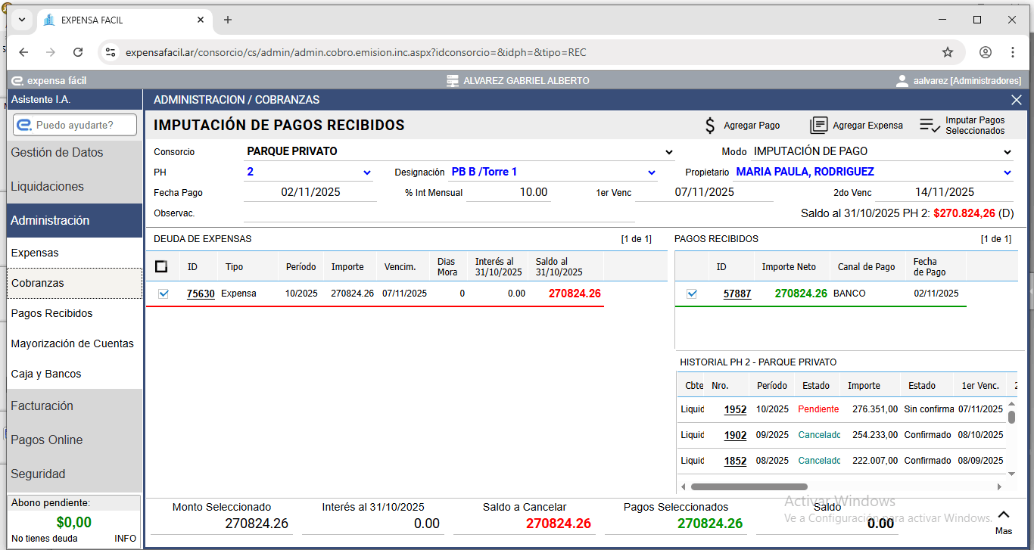Expand the Propietario dropdown list

pos(1008,172)
